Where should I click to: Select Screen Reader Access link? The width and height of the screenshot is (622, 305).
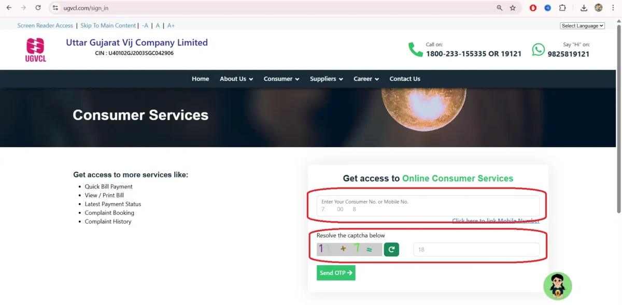click(x=45, y=25)
